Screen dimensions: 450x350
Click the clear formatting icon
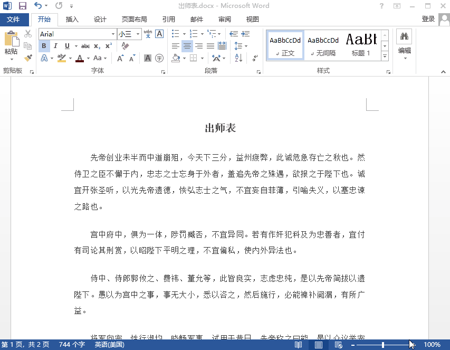tap(125, 46)
